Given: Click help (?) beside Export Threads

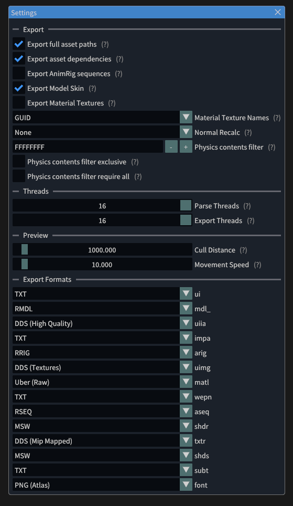Looking at the screenshot, I should coord(251,221).
